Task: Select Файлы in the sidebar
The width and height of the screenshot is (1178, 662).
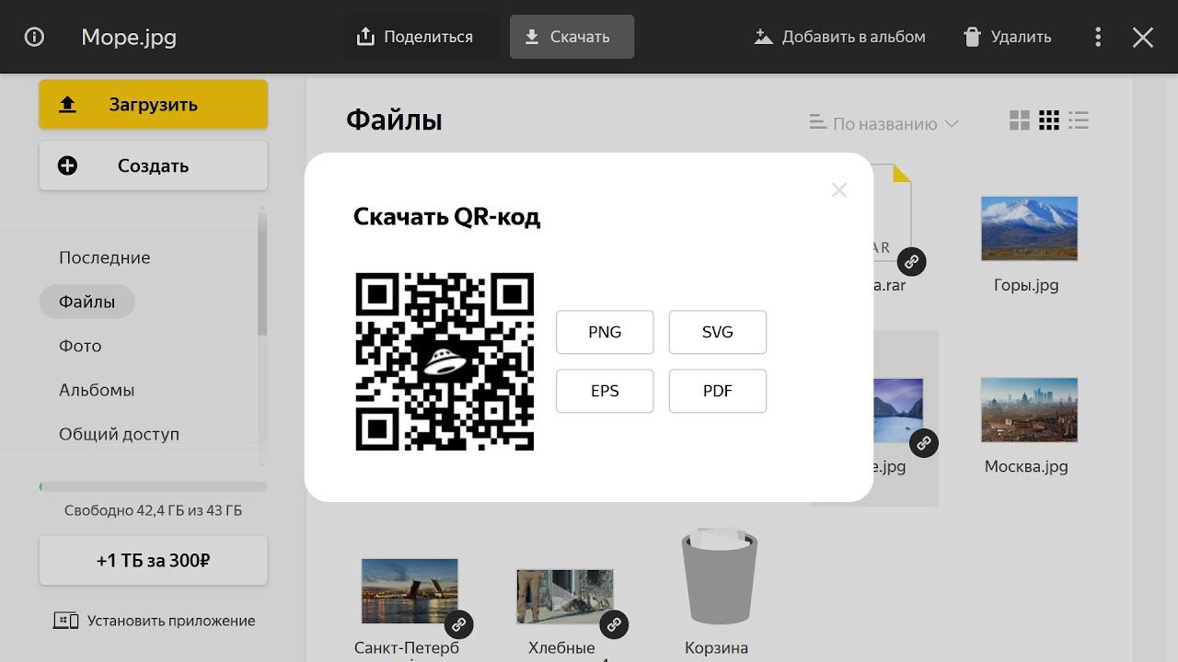Action: point(87,302)
